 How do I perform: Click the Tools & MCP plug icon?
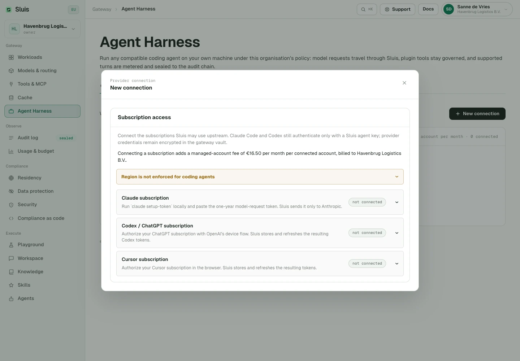pos(11,84)
